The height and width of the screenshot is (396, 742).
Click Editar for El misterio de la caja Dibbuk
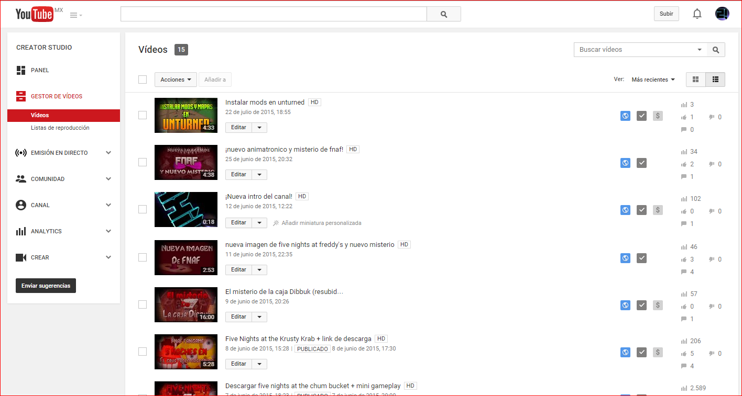238,317
